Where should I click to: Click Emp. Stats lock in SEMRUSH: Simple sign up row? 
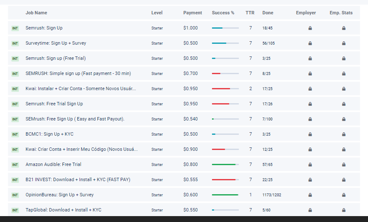344,74
